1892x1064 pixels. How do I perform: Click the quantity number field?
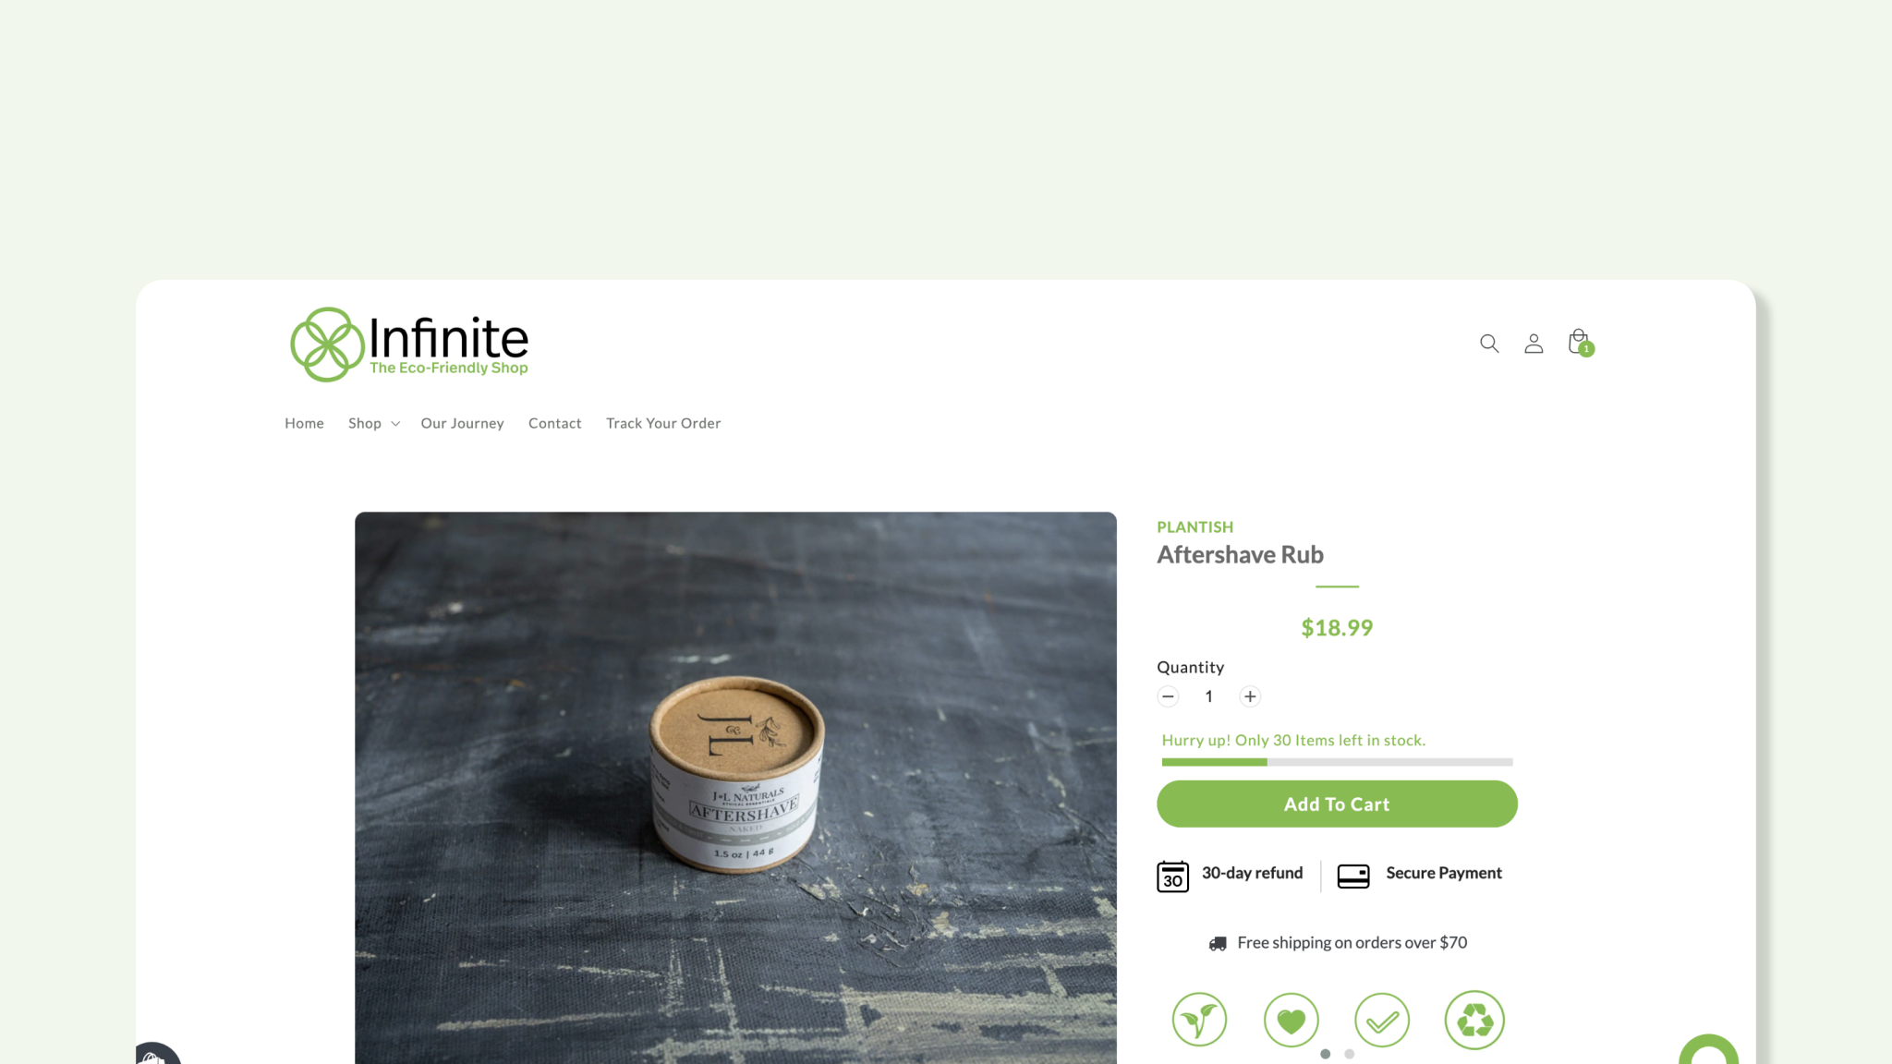pos(1208,696)
